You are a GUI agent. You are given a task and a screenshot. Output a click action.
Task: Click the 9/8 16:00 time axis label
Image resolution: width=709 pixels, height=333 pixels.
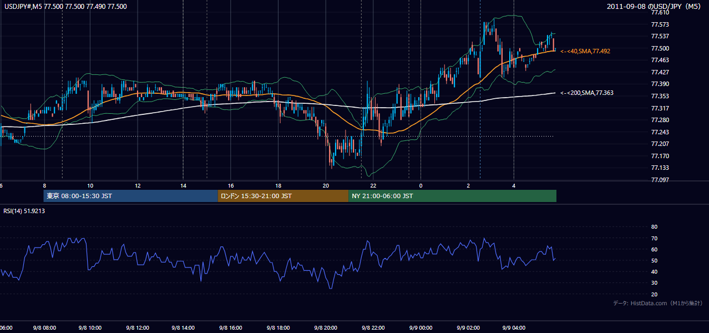click(x=231, y=328)
